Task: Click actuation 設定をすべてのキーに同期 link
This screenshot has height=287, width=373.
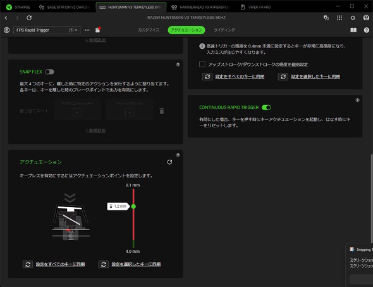Action: pos(60,264)
